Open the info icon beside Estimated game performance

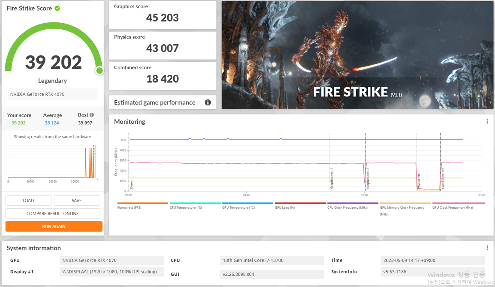[208, 102]
